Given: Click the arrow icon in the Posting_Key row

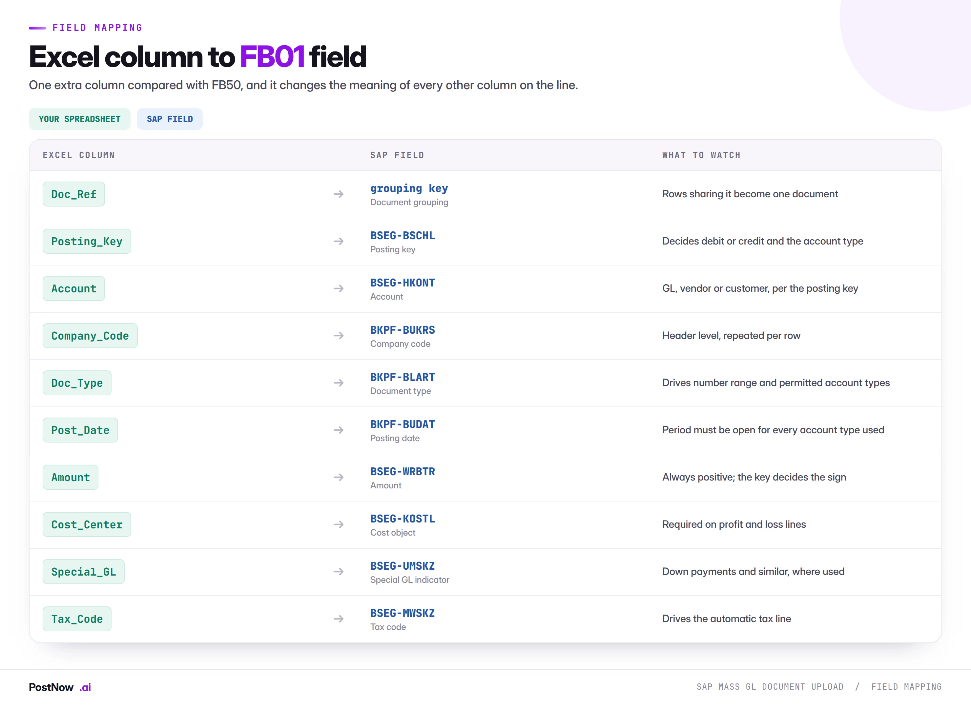Looking at the screenshot, I should (339, 241).
